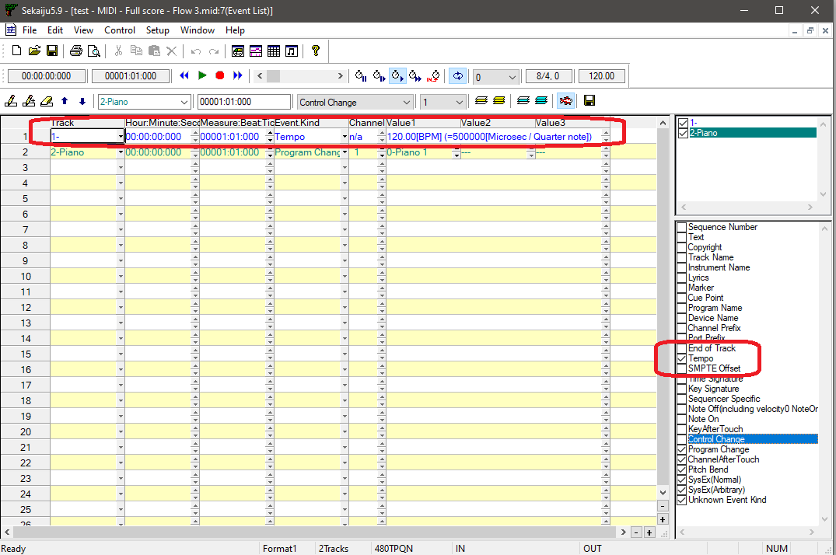Check the Sequence Number checkbox
The width and height of the screenshot is (836, 555).
[x=682, y=227]
